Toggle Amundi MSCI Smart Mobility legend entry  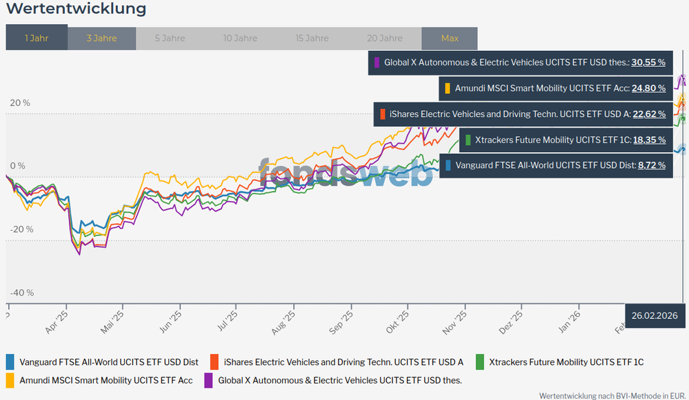coord(106,381)
